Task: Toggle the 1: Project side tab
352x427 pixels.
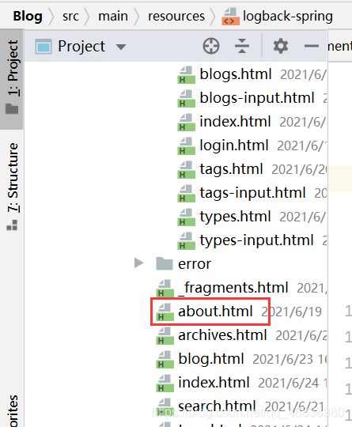Action: click(12, 79)
